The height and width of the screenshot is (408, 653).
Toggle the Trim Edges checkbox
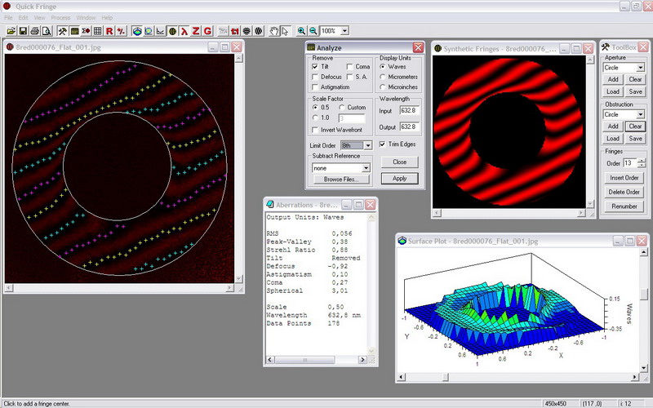click(x=382, y=144)
